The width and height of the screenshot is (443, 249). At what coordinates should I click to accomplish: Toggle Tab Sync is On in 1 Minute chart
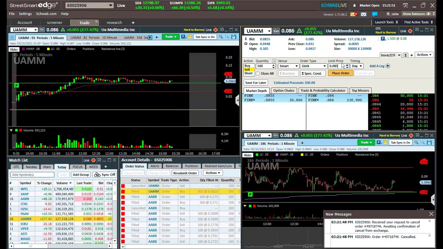pos(400,142)
